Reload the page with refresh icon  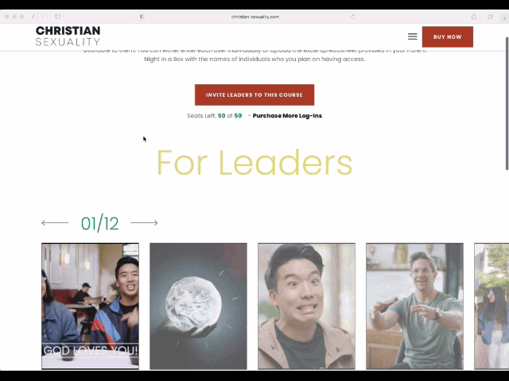(353, 17)
